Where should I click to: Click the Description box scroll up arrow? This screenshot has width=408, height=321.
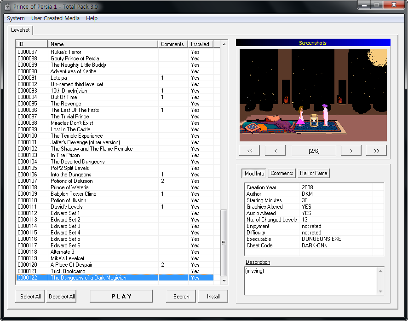point(380,271)
